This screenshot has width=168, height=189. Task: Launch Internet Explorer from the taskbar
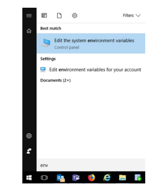click(x=107, y=177)
